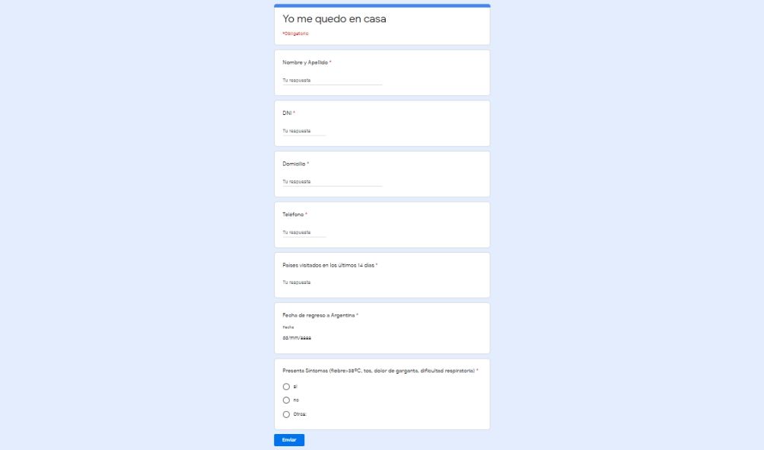This screenshot has height=450, width=764.
Task: Focus the DNI answer field
Action: coord(304,131)
